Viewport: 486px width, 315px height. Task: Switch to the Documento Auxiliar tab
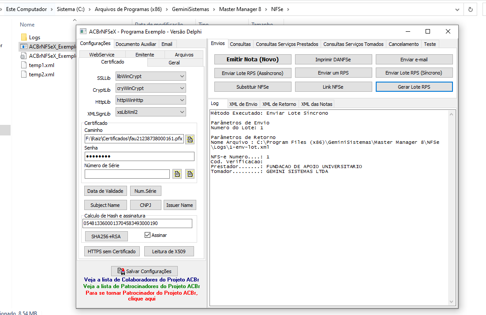pyautogui.click(x=136, y=44)
